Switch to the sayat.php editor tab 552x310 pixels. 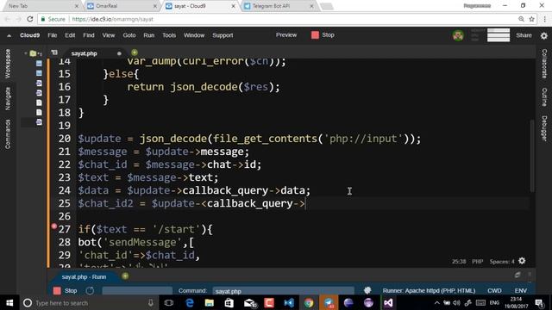85,53
